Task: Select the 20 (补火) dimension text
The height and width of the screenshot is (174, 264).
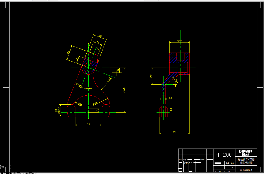Action: click(x=57, y=111)
